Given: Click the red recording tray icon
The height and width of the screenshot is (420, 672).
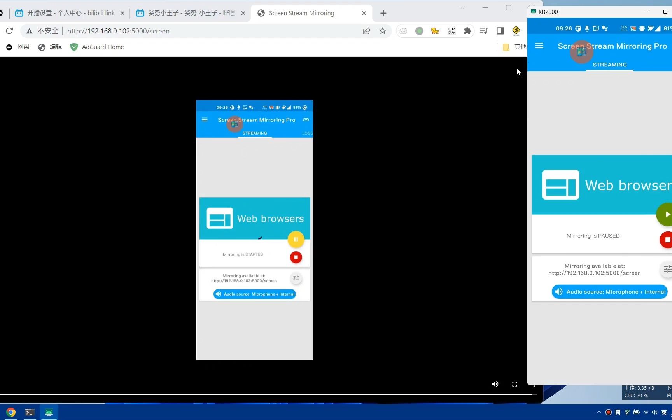Looking at the screenshot, I should (x=609, y=412).
